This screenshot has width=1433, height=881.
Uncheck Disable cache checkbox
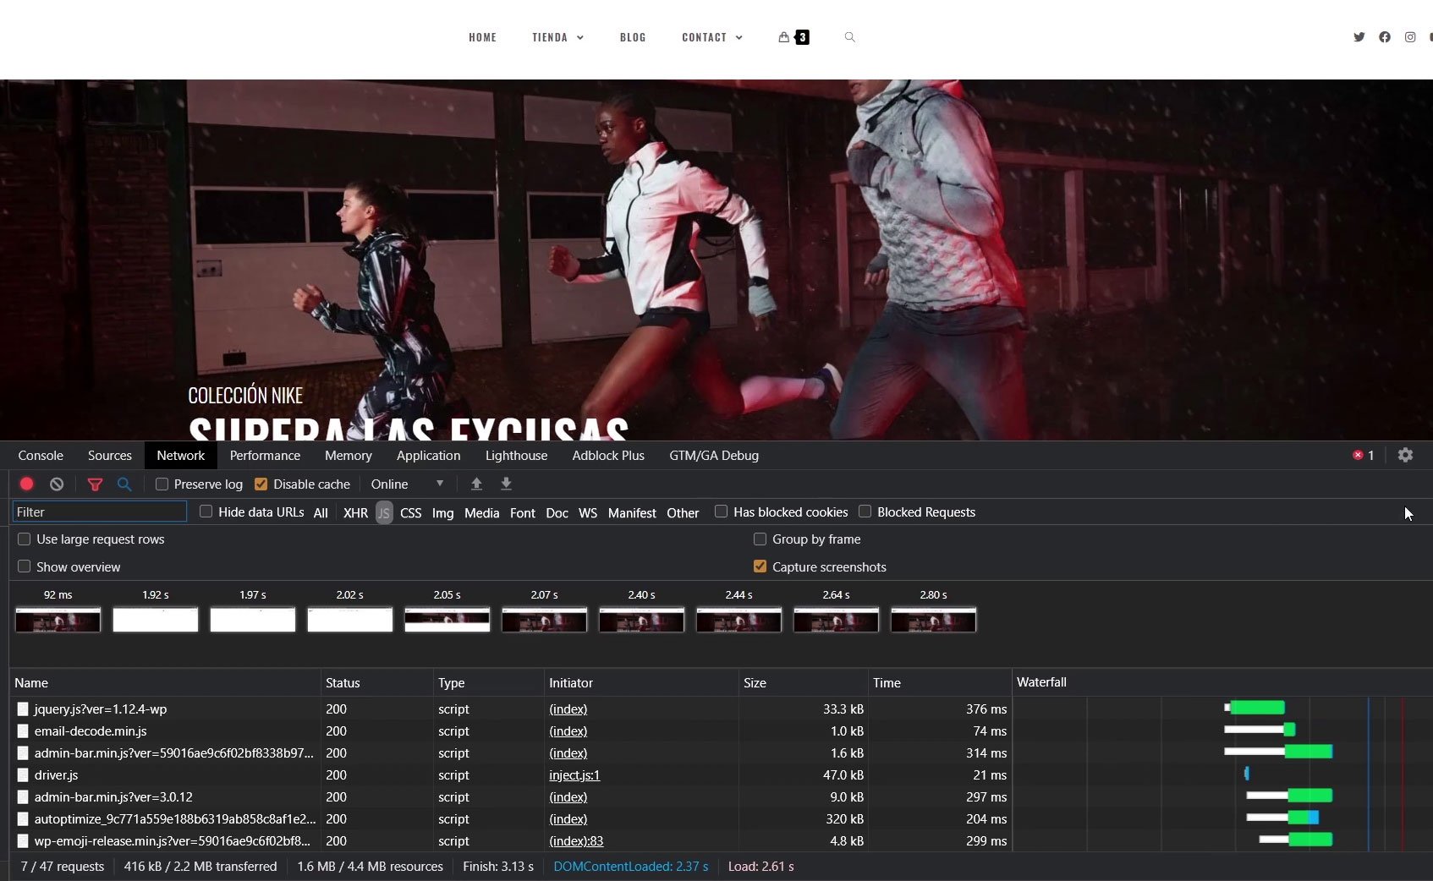(x=261, y=484)
